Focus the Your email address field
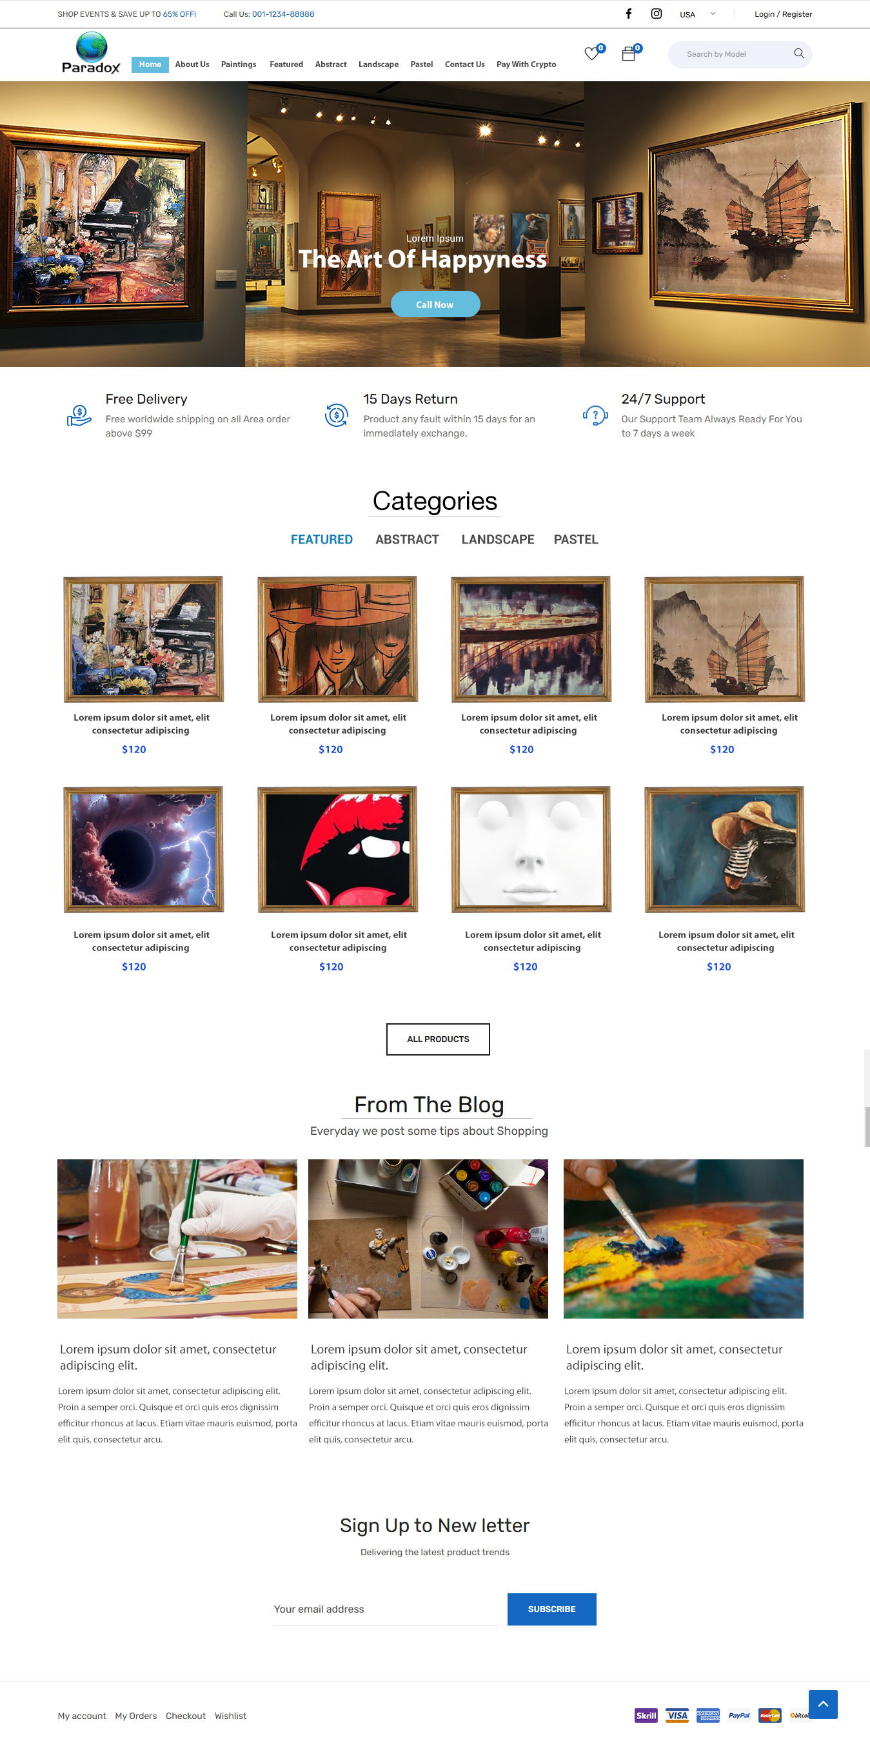This screenshot has height=1739, width=870. click(386, 1609)
